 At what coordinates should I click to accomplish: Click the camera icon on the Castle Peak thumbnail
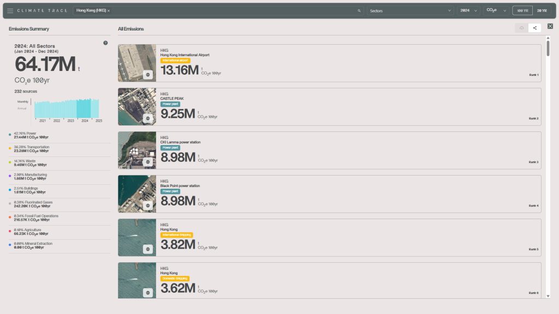[x=148, y=118]
